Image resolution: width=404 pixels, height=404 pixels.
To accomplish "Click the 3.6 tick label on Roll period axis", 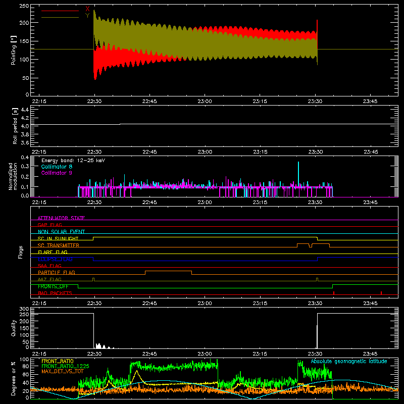I will tap(25, 142).
